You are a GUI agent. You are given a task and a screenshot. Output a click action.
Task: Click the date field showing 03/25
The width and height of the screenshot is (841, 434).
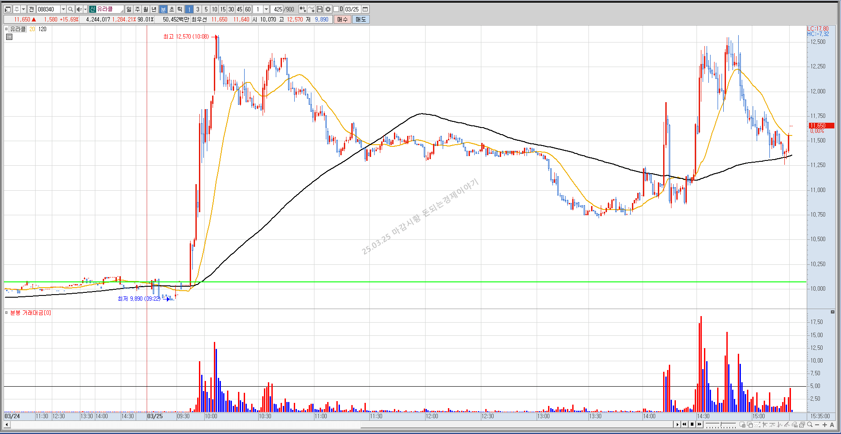click(x=352, y=9)
